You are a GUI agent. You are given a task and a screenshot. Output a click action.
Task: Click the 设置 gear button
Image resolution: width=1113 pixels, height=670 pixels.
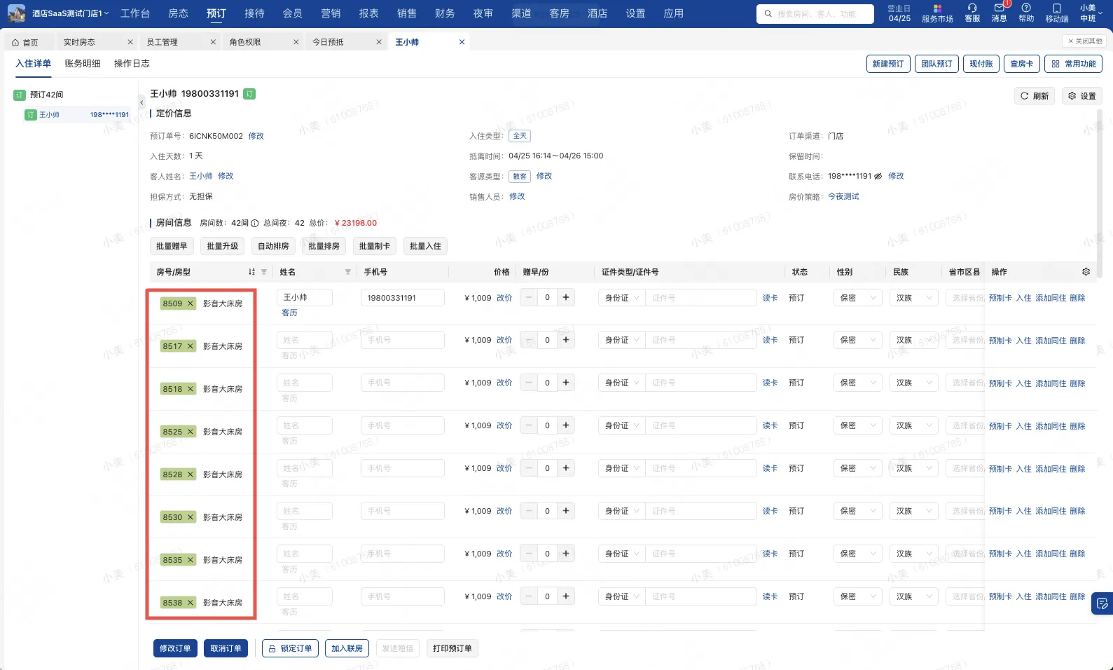(1082, 96)
